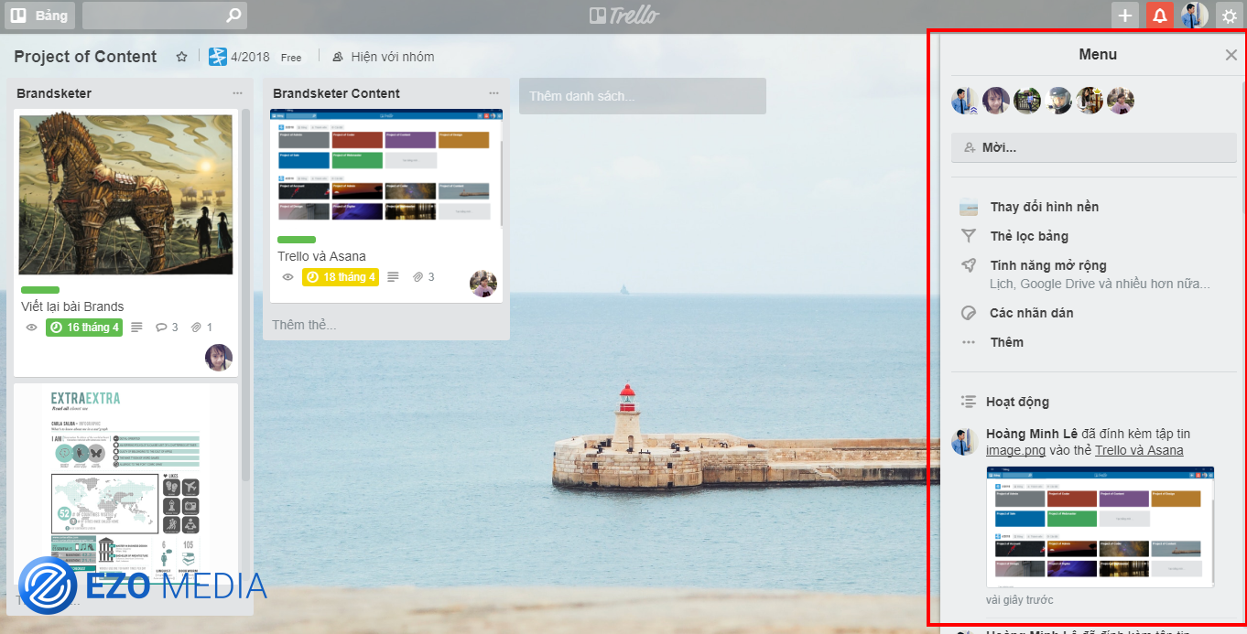Click the green label on "Trello và Asana" card
The height and width of the screenshot is (634, 1247).
(297, 240)
